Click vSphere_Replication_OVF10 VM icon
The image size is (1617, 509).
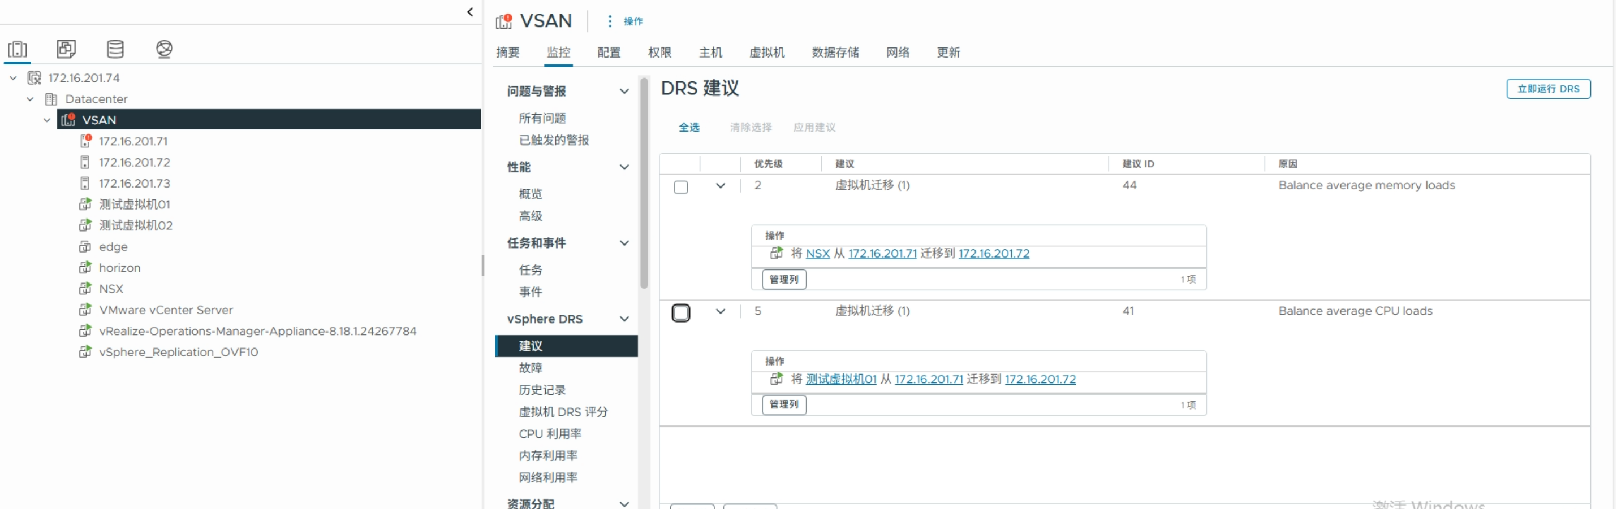pos(85,353)
